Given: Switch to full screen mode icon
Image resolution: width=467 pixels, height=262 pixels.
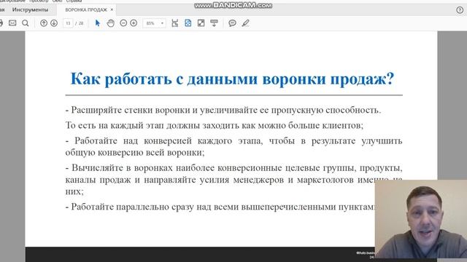Looking at the screenshot, I should 201,23.
